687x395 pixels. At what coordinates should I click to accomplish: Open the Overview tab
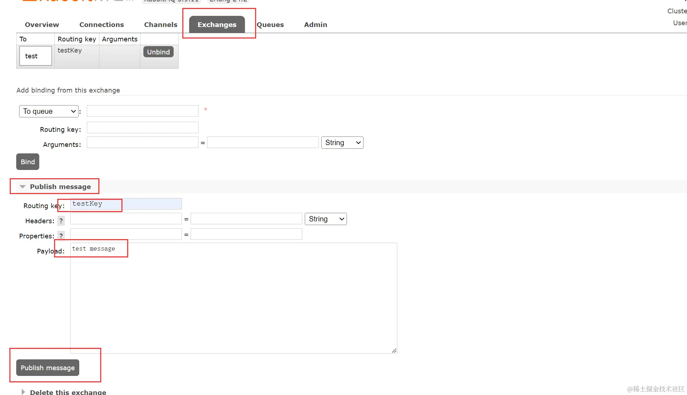coord(42,24)
